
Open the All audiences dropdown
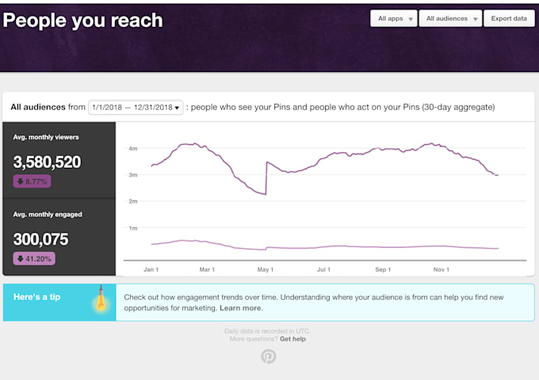(450, 18)
